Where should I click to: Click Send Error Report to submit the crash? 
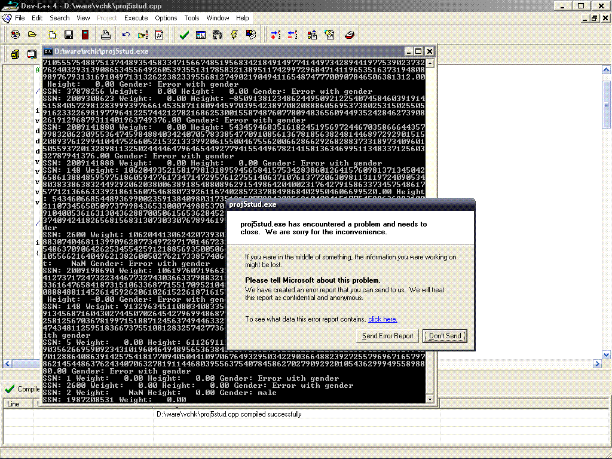point(387,336)
